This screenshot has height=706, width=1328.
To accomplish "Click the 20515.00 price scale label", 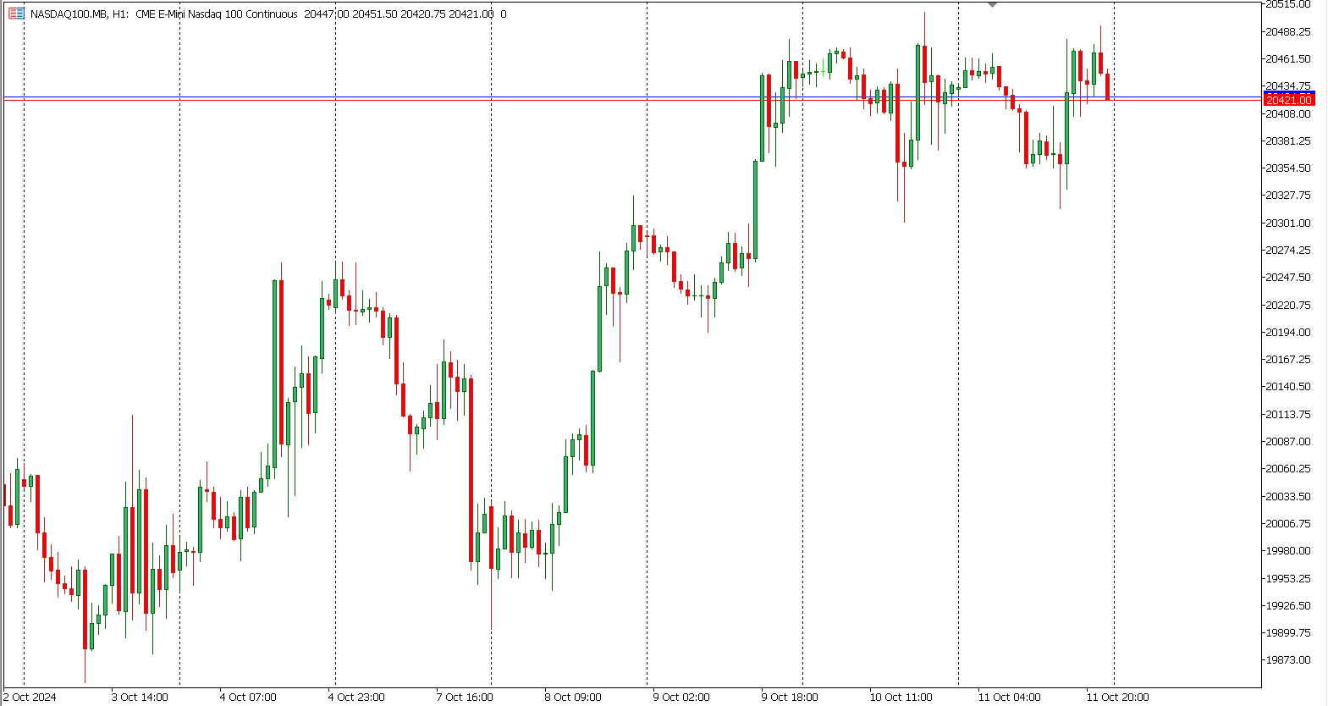I will tap(1287, 5).
